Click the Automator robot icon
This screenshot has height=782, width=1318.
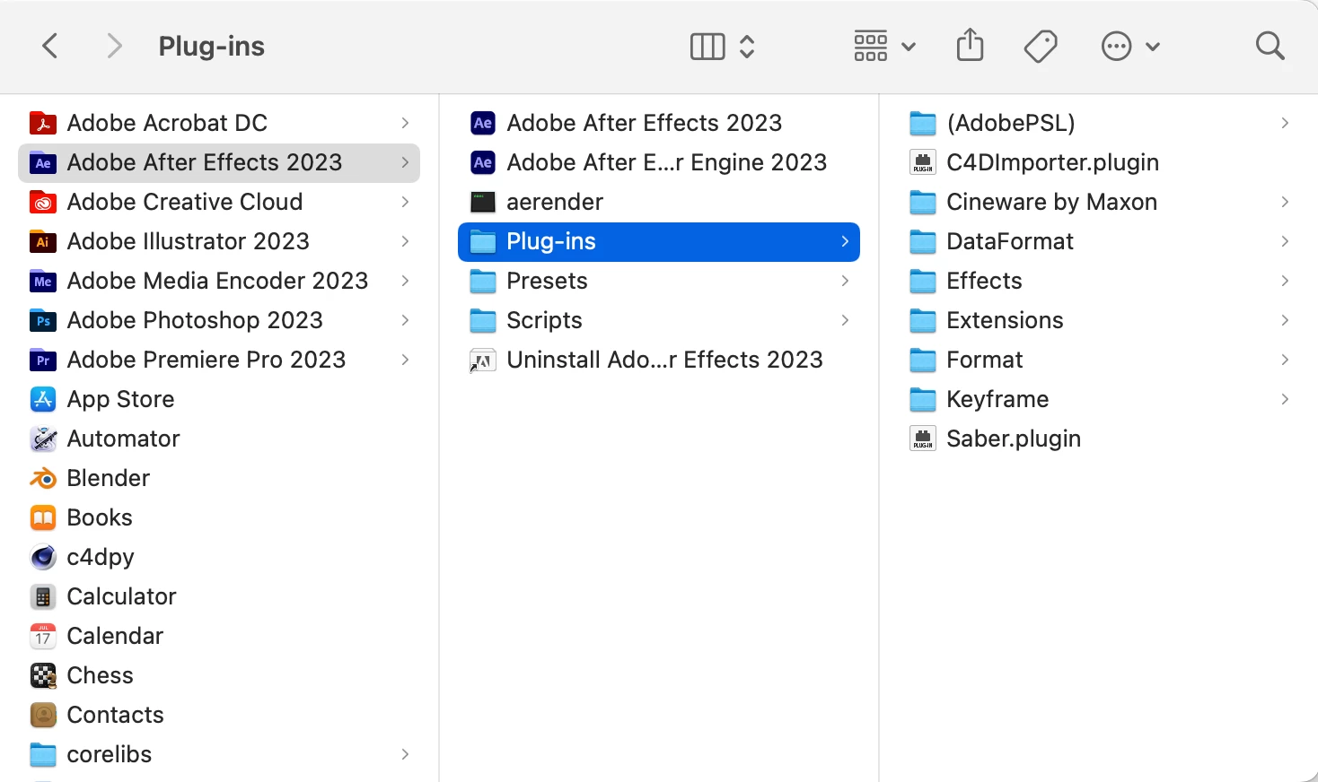click(43, 439)
